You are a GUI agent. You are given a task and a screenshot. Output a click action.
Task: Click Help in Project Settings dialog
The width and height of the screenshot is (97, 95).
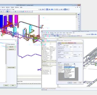click(x=80, y=83)
